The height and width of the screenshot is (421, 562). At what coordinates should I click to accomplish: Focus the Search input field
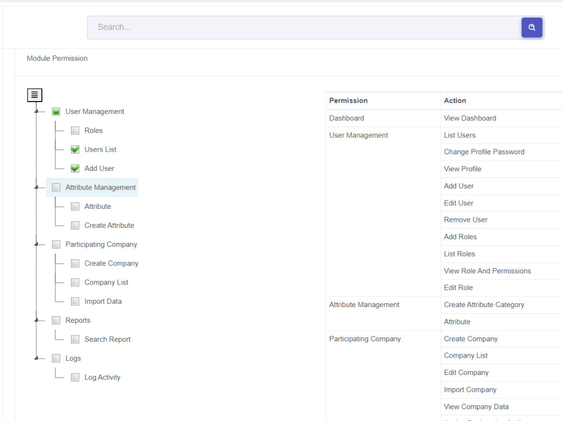pos(304,28)
